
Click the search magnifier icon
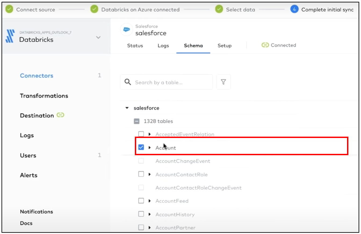128,82
